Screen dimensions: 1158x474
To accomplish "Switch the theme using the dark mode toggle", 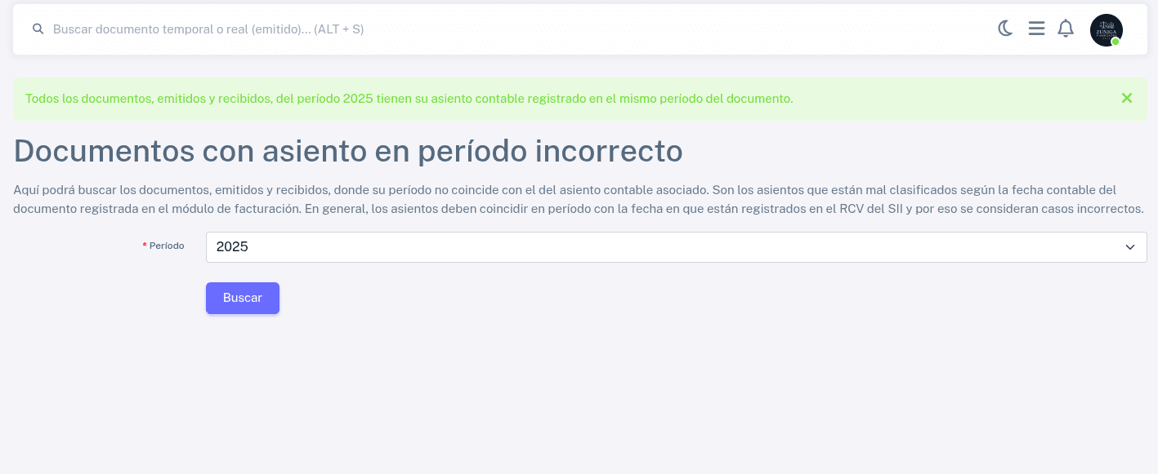I will point(1005,29).
